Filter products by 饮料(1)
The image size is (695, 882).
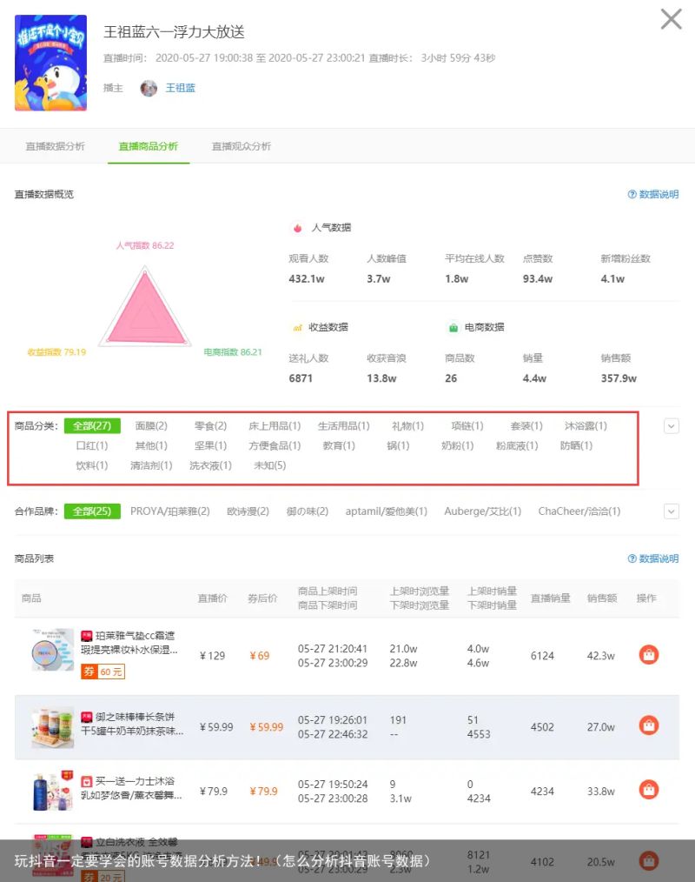pyautogui.click(x=92, y=465)
